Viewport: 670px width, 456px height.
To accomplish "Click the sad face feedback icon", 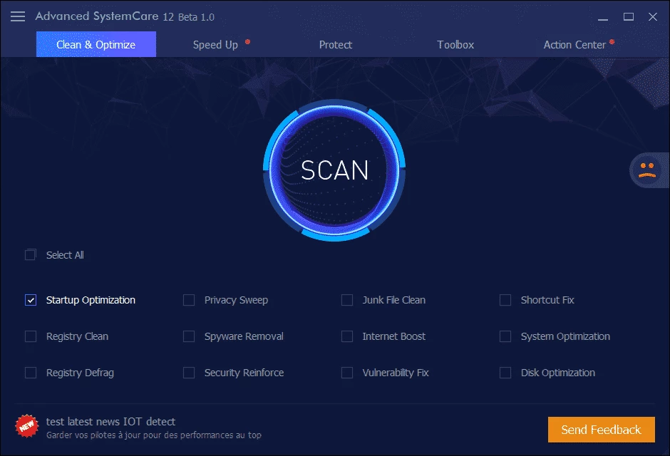I will 646,171.
